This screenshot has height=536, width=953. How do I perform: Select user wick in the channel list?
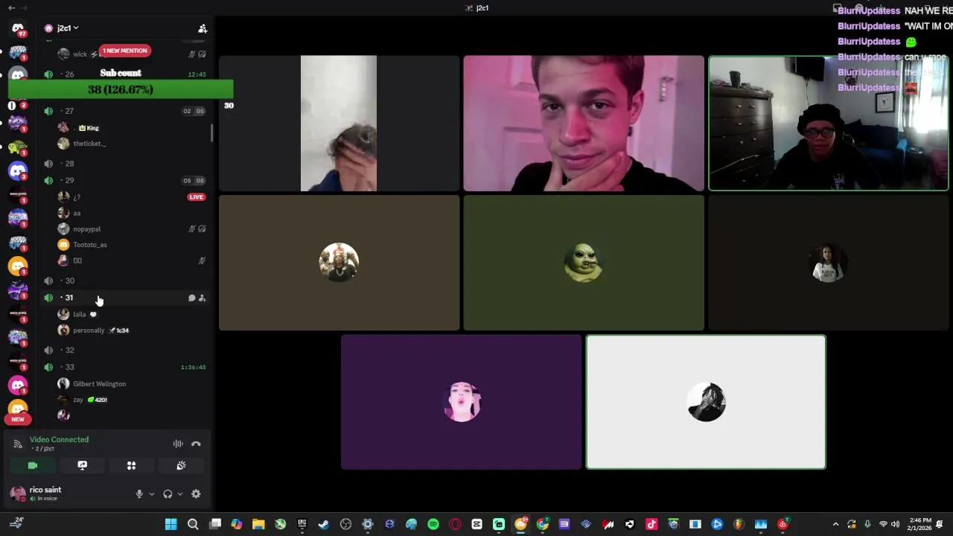(80, 54)
